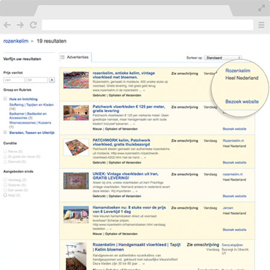This screenshot has width=270, height=270.
Task: Select the Gebruikt condition option
Action: pyautogui.click(x=5, y=161)
